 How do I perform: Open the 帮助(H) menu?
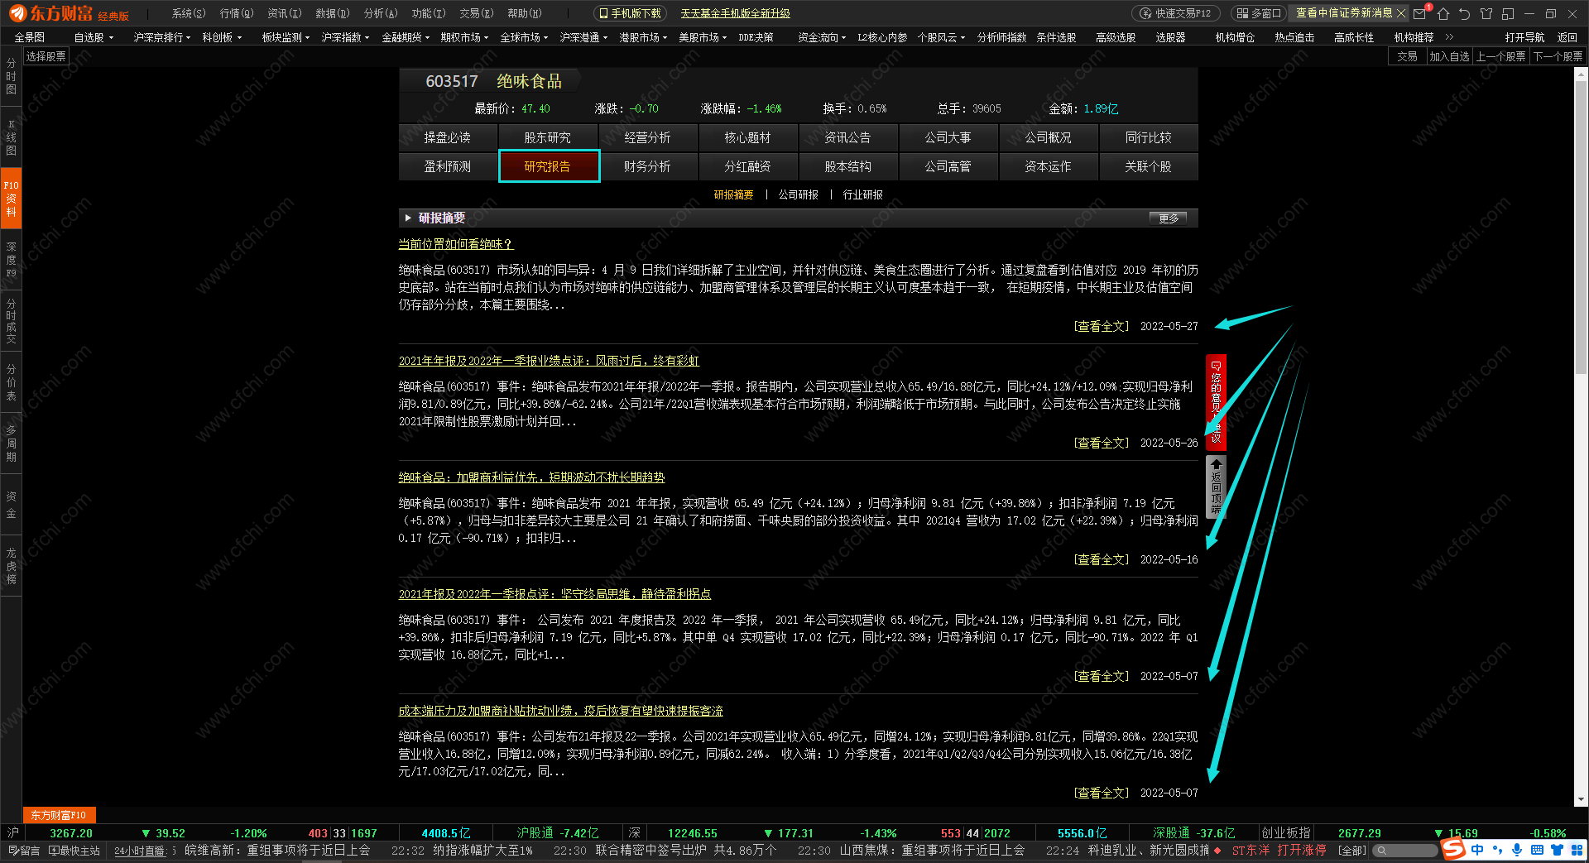pos(525,13)
